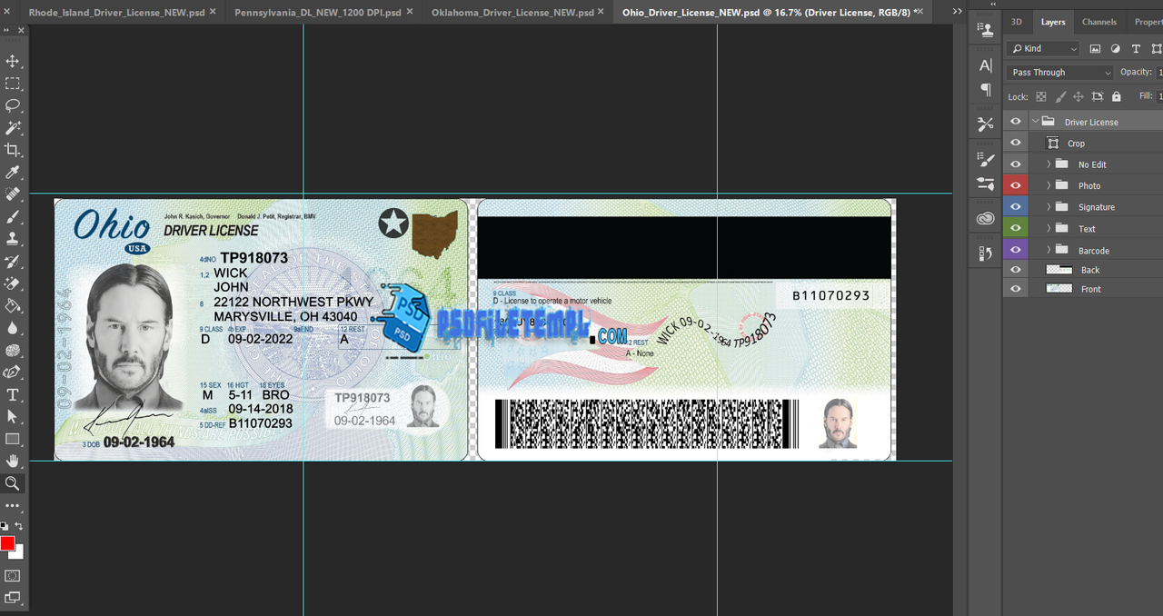Open the Kind filter dropdown

point(1044,48)
